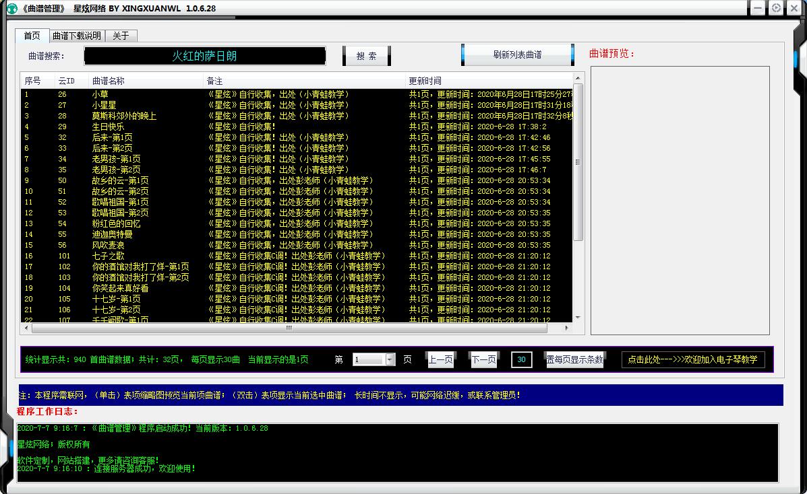This screenshot has width=807, height=494.
Task: Open the page number dropdown
Action: click(x=390, y=360)
